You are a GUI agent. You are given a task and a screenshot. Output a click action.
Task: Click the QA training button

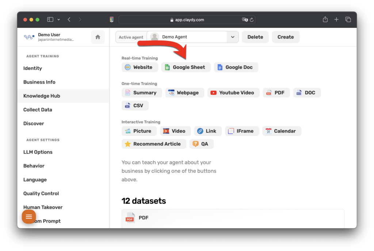(x=201, y=144)
